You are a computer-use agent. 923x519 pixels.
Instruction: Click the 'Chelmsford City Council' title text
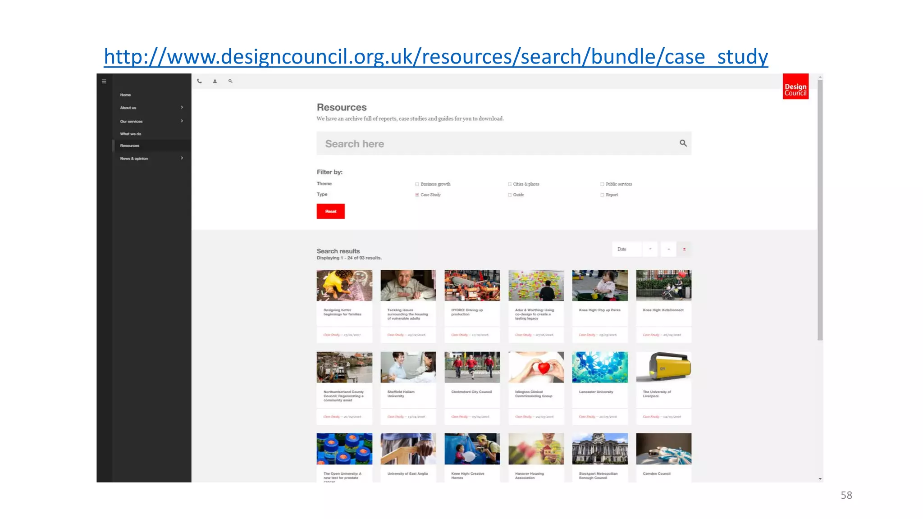click(471, 392)
